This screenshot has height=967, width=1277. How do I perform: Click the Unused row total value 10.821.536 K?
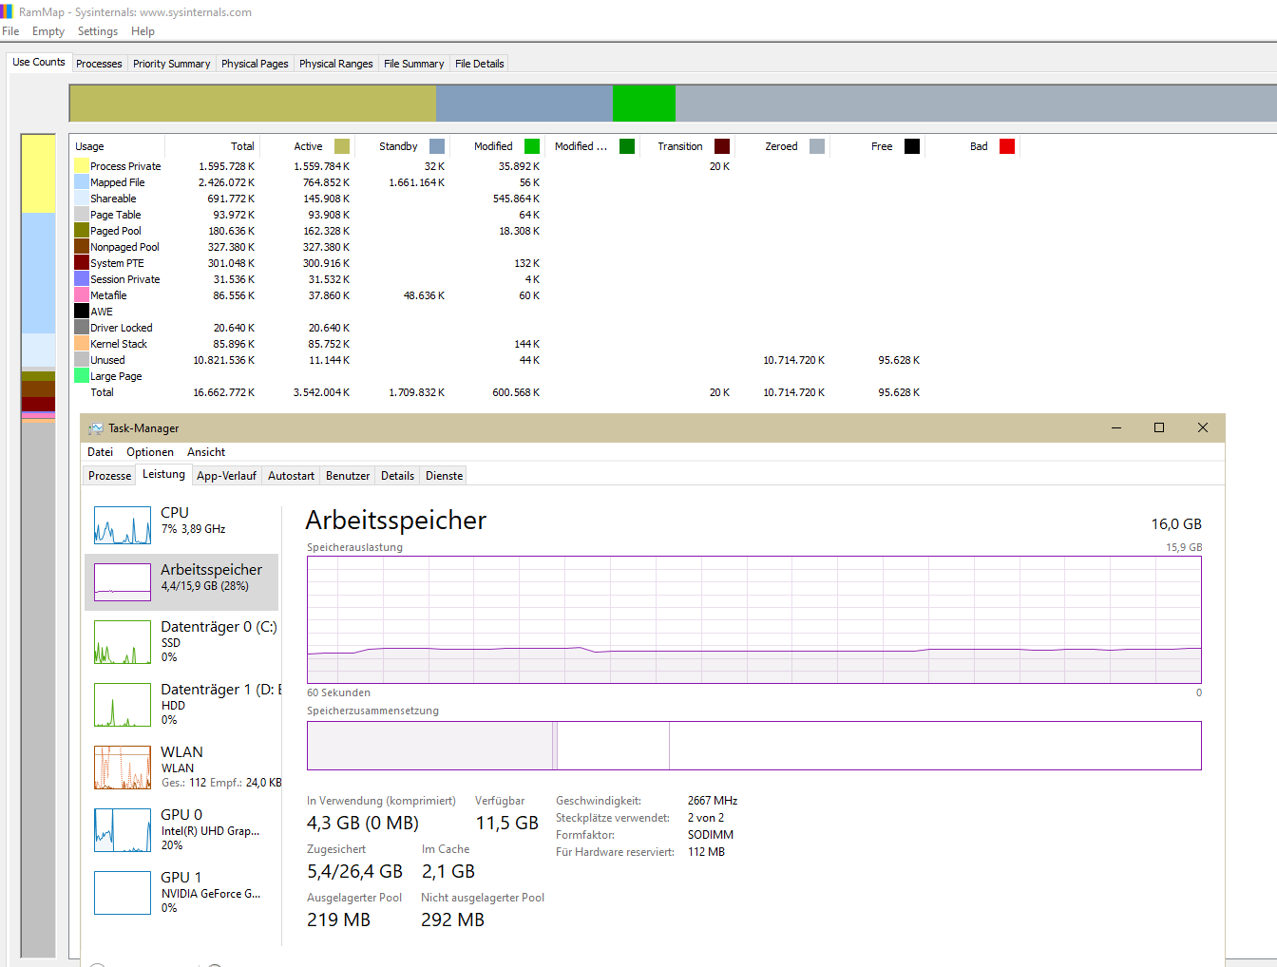(224, 360)
